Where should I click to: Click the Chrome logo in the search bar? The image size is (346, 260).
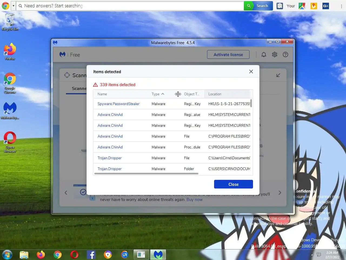[x=5, y=5]
